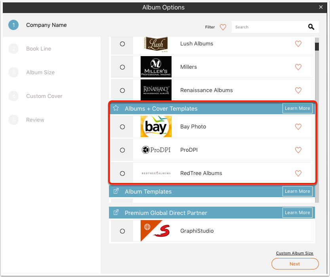Favorite ProDPI with its heart icon

(298, 150)
